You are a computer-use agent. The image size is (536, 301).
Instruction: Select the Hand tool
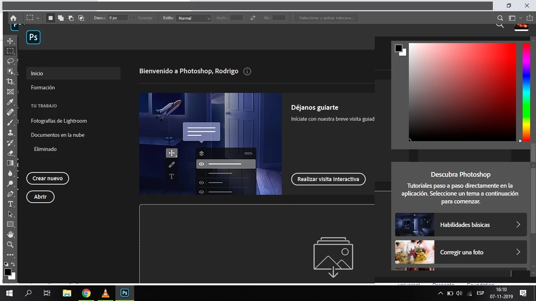[11, 234]
